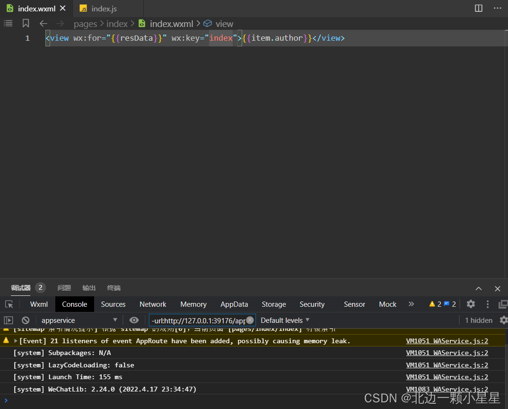Switch to the Wxml devtools tab
This screenshot has width=508, height=409.
39,304
